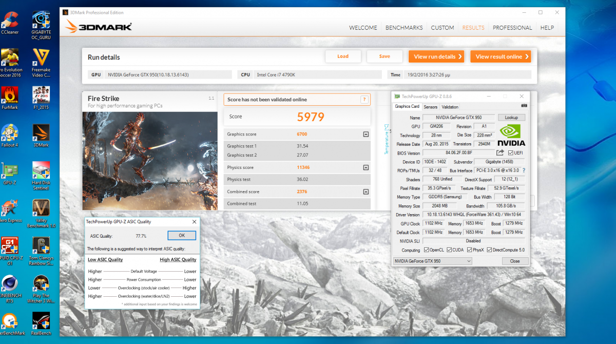Click the Close button in GPU-Z

515,261
